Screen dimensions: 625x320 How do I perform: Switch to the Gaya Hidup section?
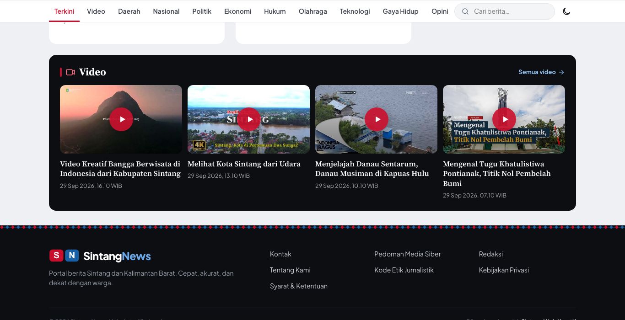click(x=401, y=11)
